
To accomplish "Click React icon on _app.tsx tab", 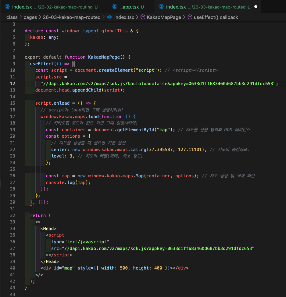I will click(x=115, y=7).
